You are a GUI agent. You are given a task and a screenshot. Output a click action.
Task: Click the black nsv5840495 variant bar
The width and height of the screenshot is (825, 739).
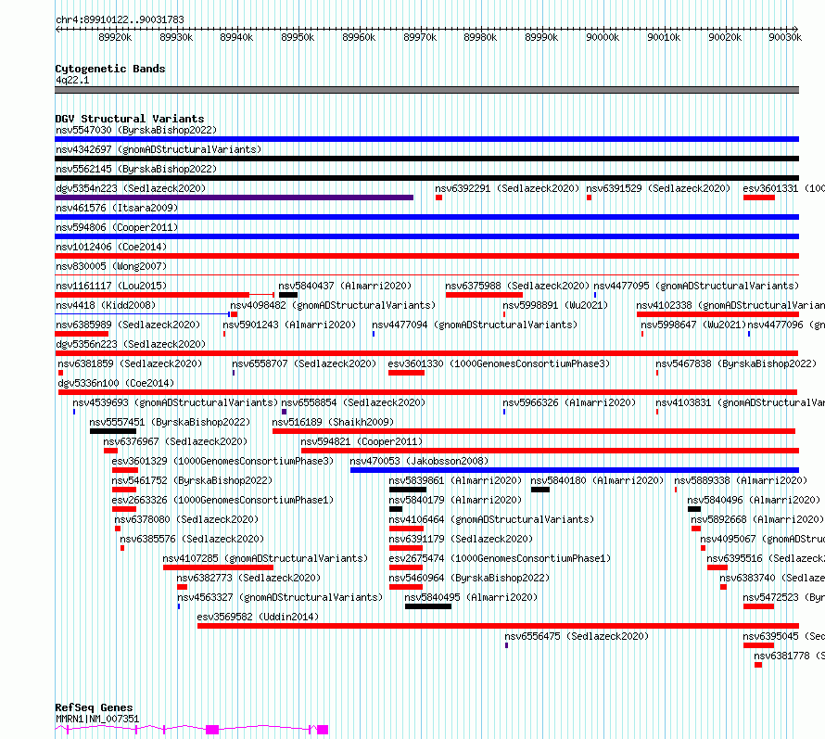tap(428, 606)
